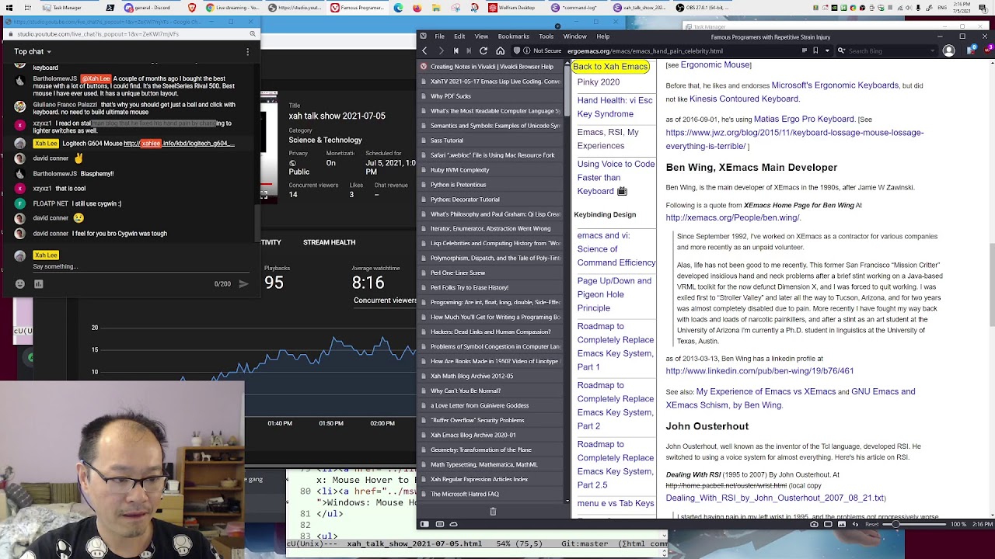Open the View menu in Vivaldi
This screenshot has height=559, width=995.
click(481, 36)
